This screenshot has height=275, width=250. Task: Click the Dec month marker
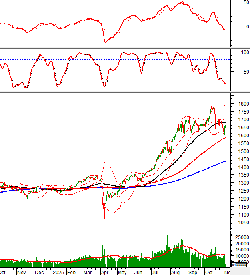(39, 272)
